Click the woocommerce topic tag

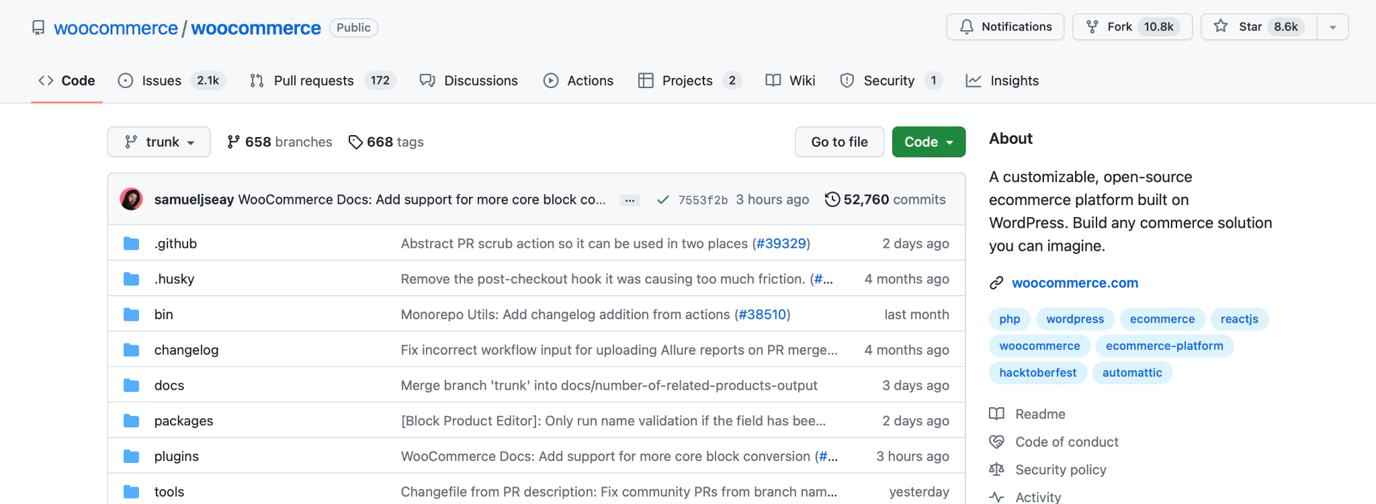point(1039,346)
